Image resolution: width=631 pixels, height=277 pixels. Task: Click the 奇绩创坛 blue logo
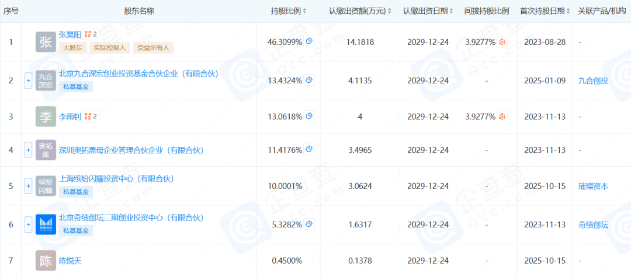pyautogui.click(x=46, y=225)
